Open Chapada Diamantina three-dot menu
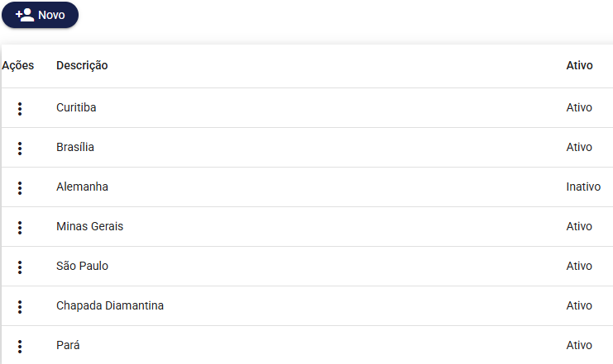The height and width of the screenshot is (364, 613). pyautogui.click(x=20, y=306)
